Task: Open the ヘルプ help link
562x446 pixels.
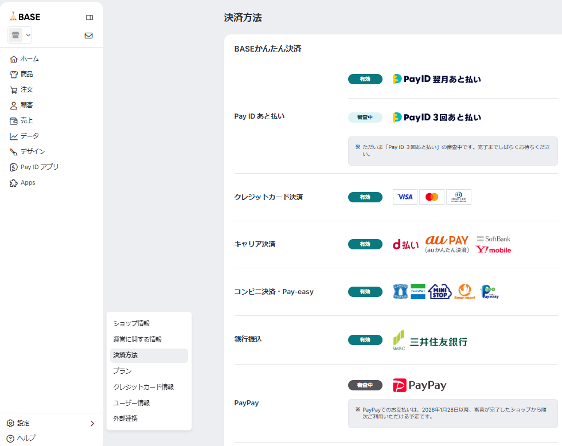Action: coord(25,438)
